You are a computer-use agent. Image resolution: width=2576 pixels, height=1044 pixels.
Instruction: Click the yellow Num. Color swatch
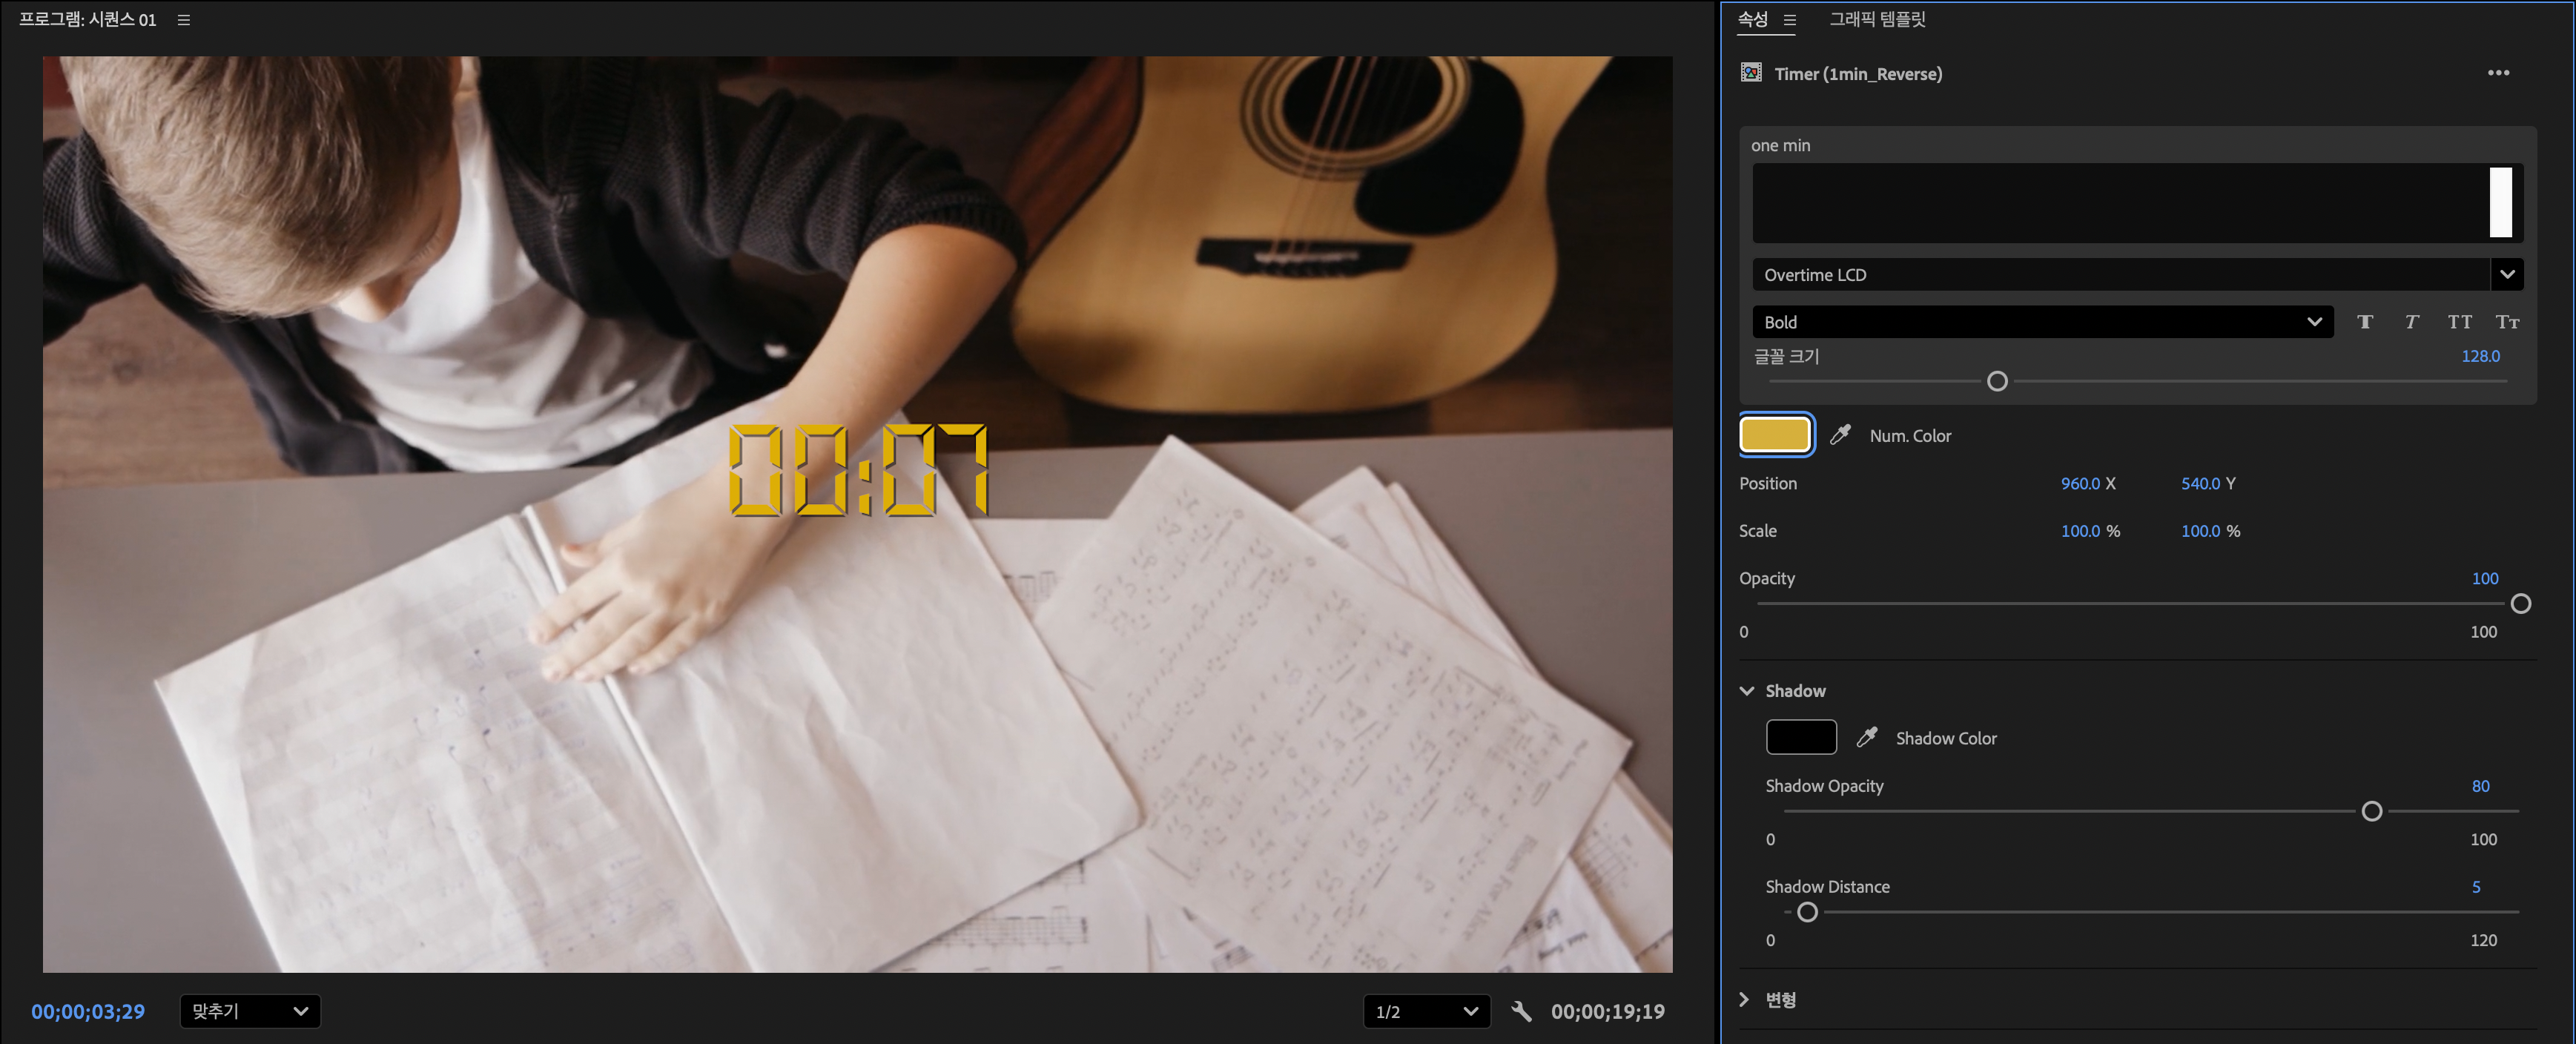[x=1775, y=435]
